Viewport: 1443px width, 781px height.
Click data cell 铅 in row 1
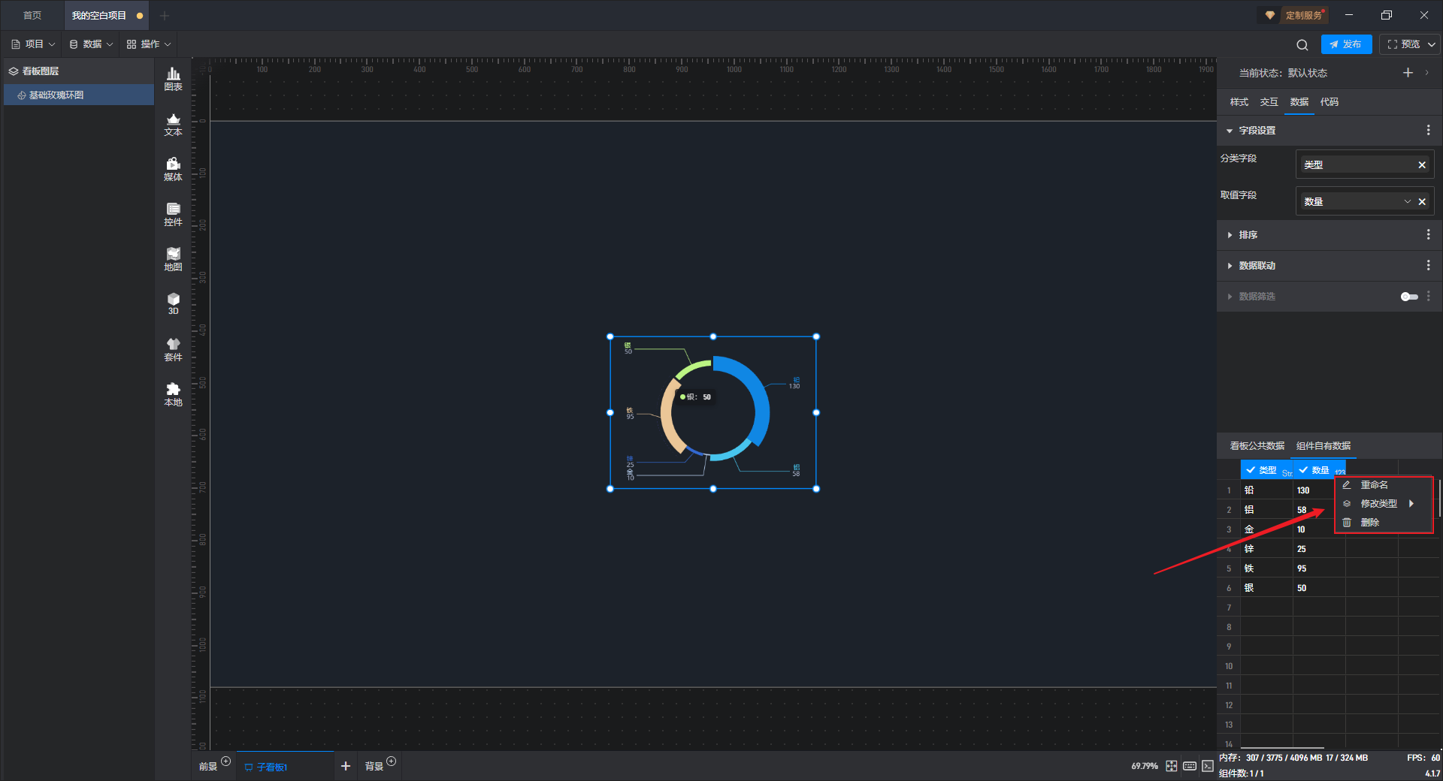1266,490
